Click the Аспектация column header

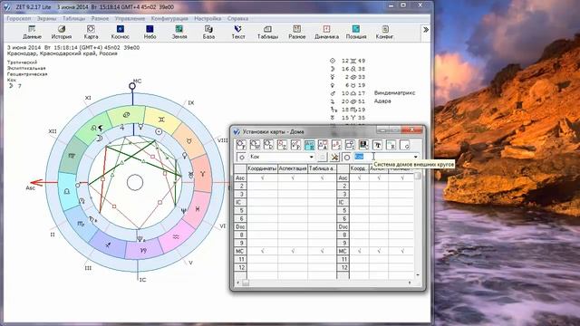point(293,168)
